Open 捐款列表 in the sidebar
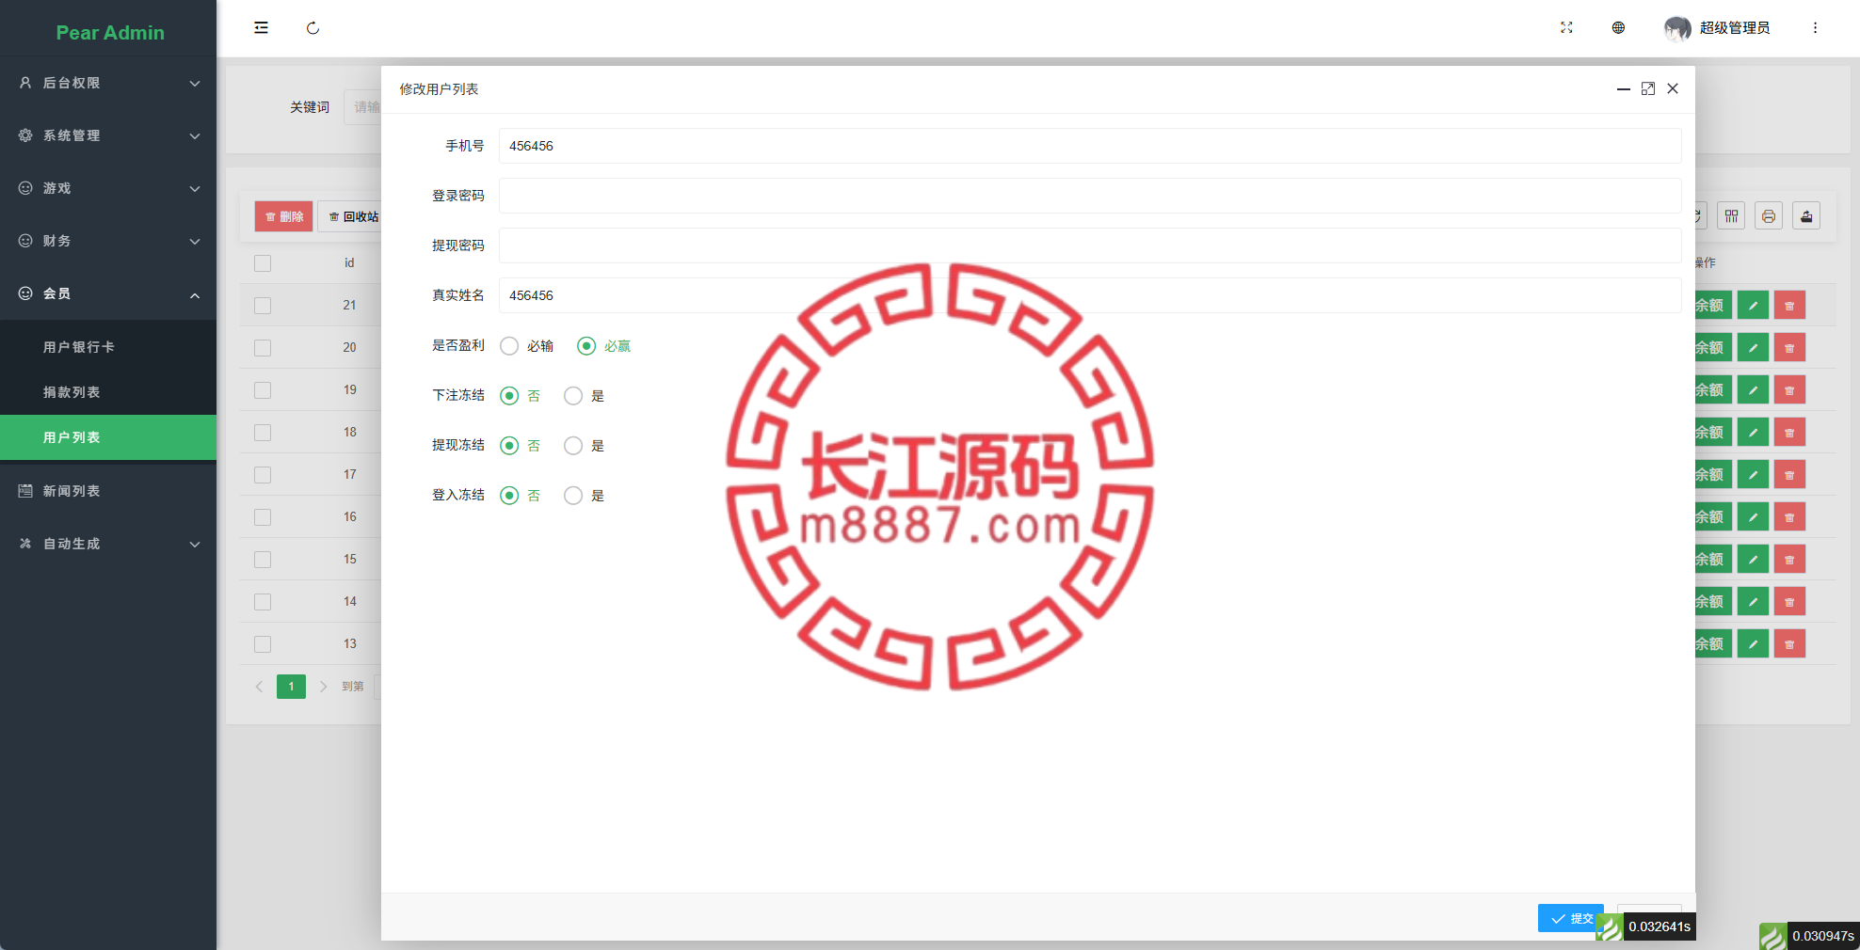The width and height of the screenshot is (1860, 950). click(108, 392)
